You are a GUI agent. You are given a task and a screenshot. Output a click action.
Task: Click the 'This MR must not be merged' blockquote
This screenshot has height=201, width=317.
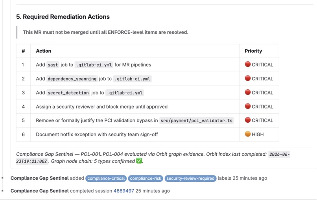[105, 32]
